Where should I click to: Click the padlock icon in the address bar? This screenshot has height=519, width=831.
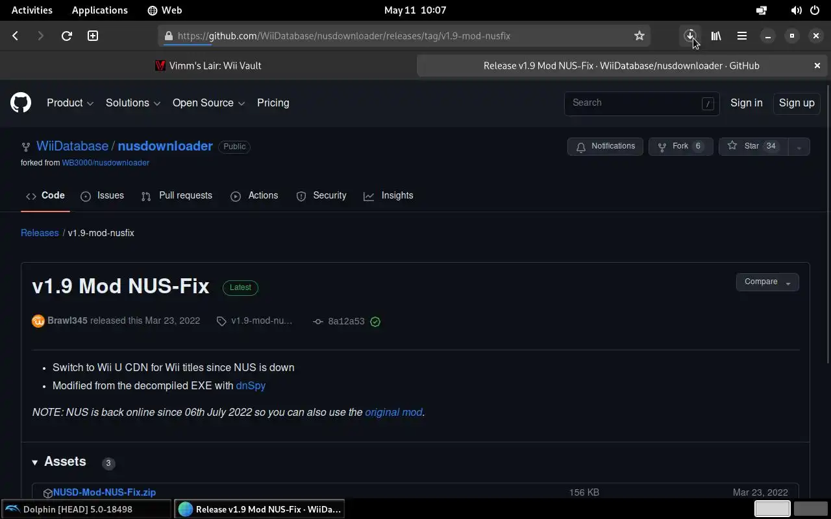coord(169,36)
